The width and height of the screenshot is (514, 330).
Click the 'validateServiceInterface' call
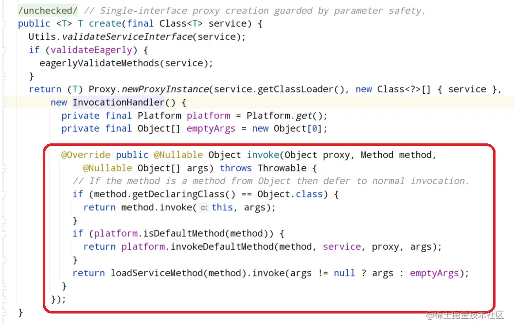click(127, 37)
